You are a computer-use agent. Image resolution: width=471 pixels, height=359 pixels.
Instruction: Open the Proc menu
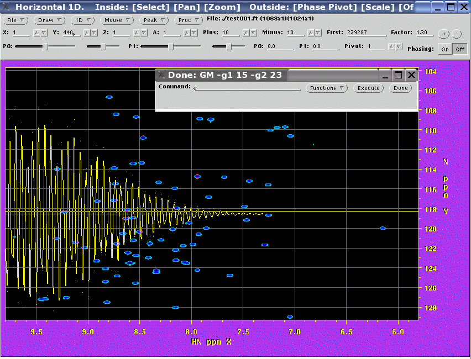[189, 20]
